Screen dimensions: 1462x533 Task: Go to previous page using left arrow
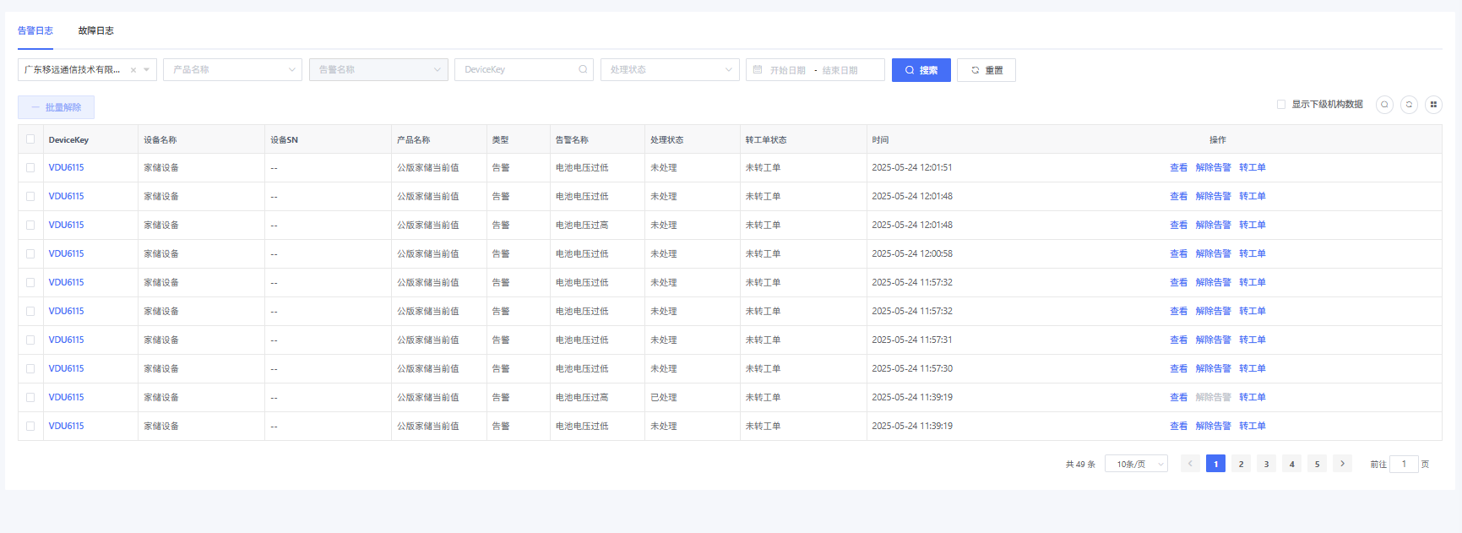[1190, 464]
